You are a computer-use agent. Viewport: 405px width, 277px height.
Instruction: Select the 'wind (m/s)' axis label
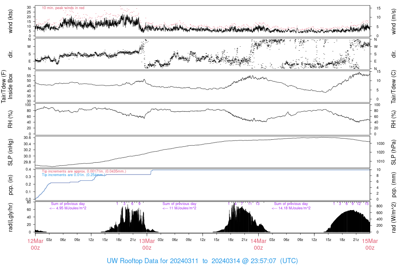click(x=394, y=21)
